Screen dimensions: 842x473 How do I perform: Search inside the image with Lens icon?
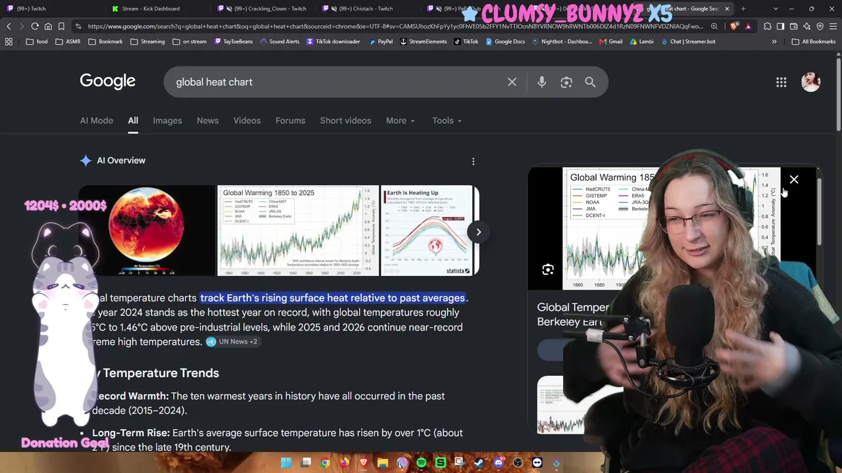click(547, 270)
